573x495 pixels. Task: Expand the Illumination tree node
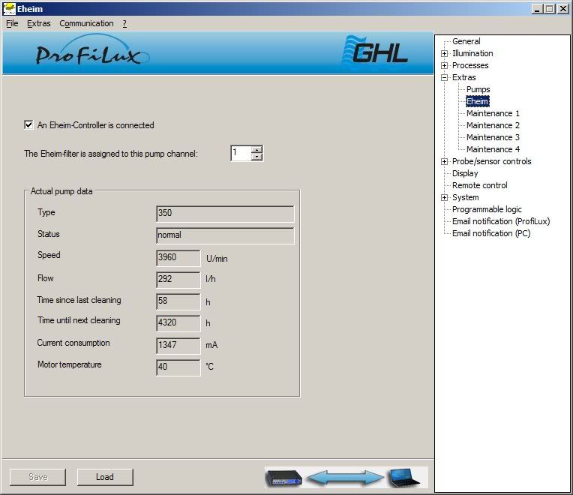444,53
